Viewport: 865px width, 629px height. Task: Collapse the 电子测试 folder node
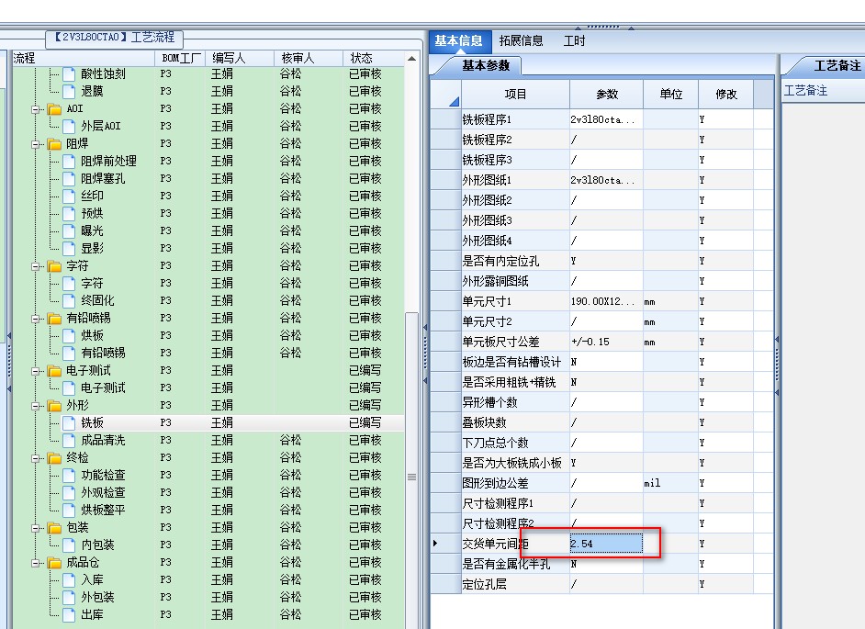click(36, 371)
